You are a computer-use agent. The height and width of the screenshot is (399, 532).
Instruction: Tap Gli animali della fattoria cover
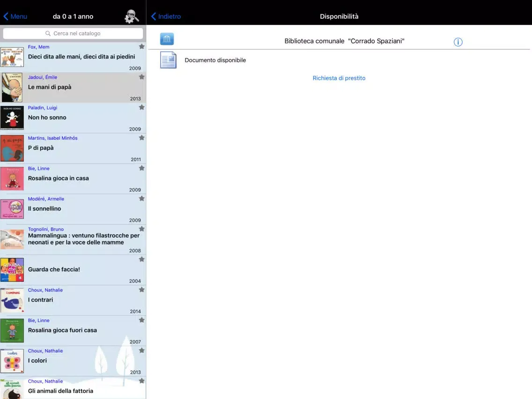tap(12, 389)
